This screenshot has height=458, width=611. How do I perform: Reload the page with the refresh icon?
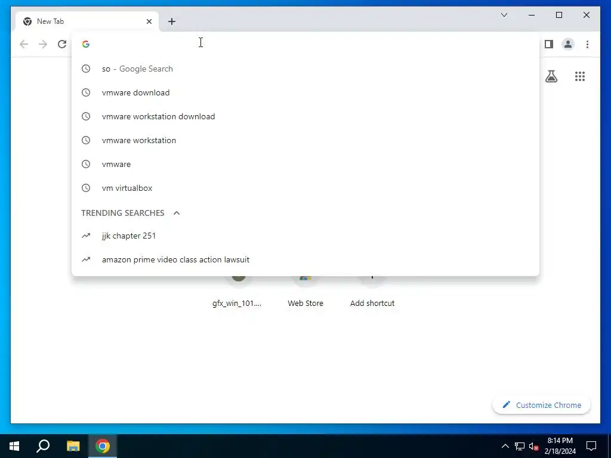[62, 44]
